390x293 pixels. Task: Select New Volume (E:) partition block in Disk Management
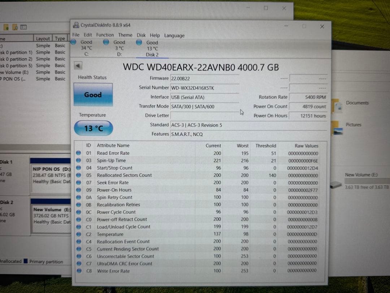point(51,216)
